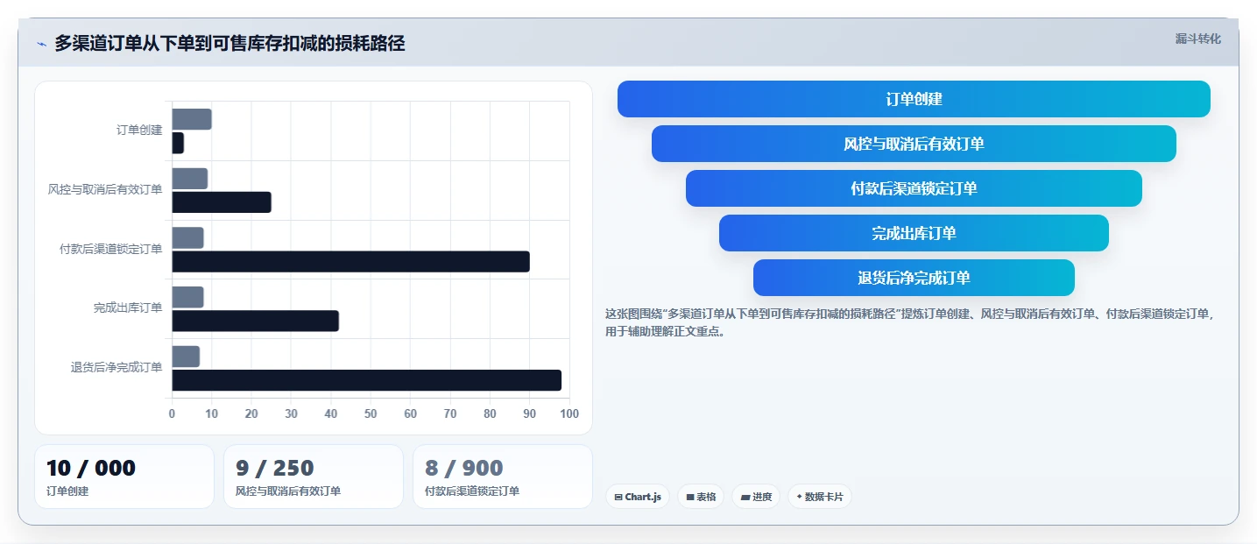Viewport: 1257px width, 544px height.
Task: Click the 完成出库订单 chart axis label
Action: [x=128, y=308]
